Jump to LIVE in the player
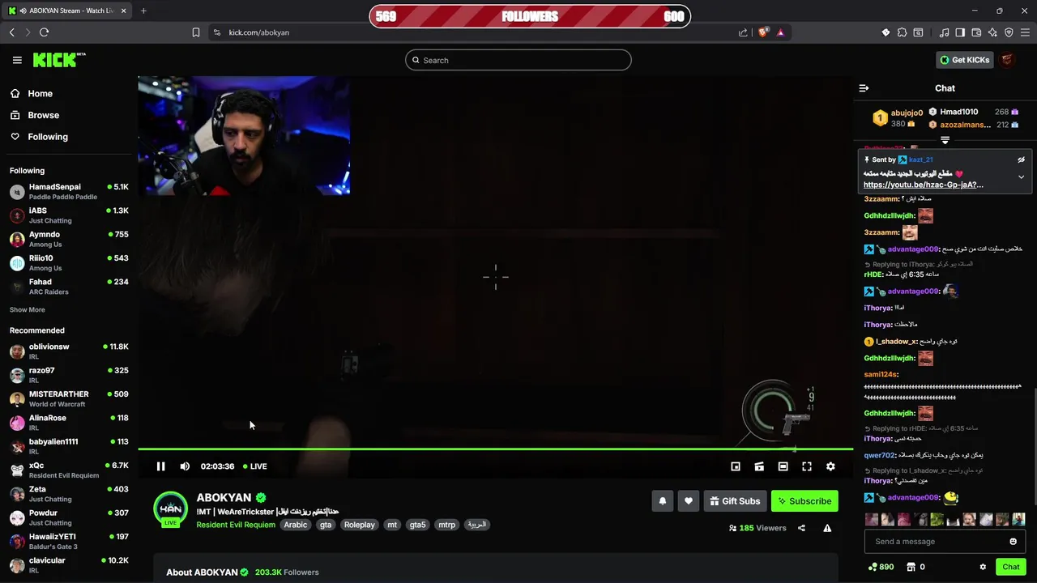This screenshot has width=1037, height=583. (255, 466)
